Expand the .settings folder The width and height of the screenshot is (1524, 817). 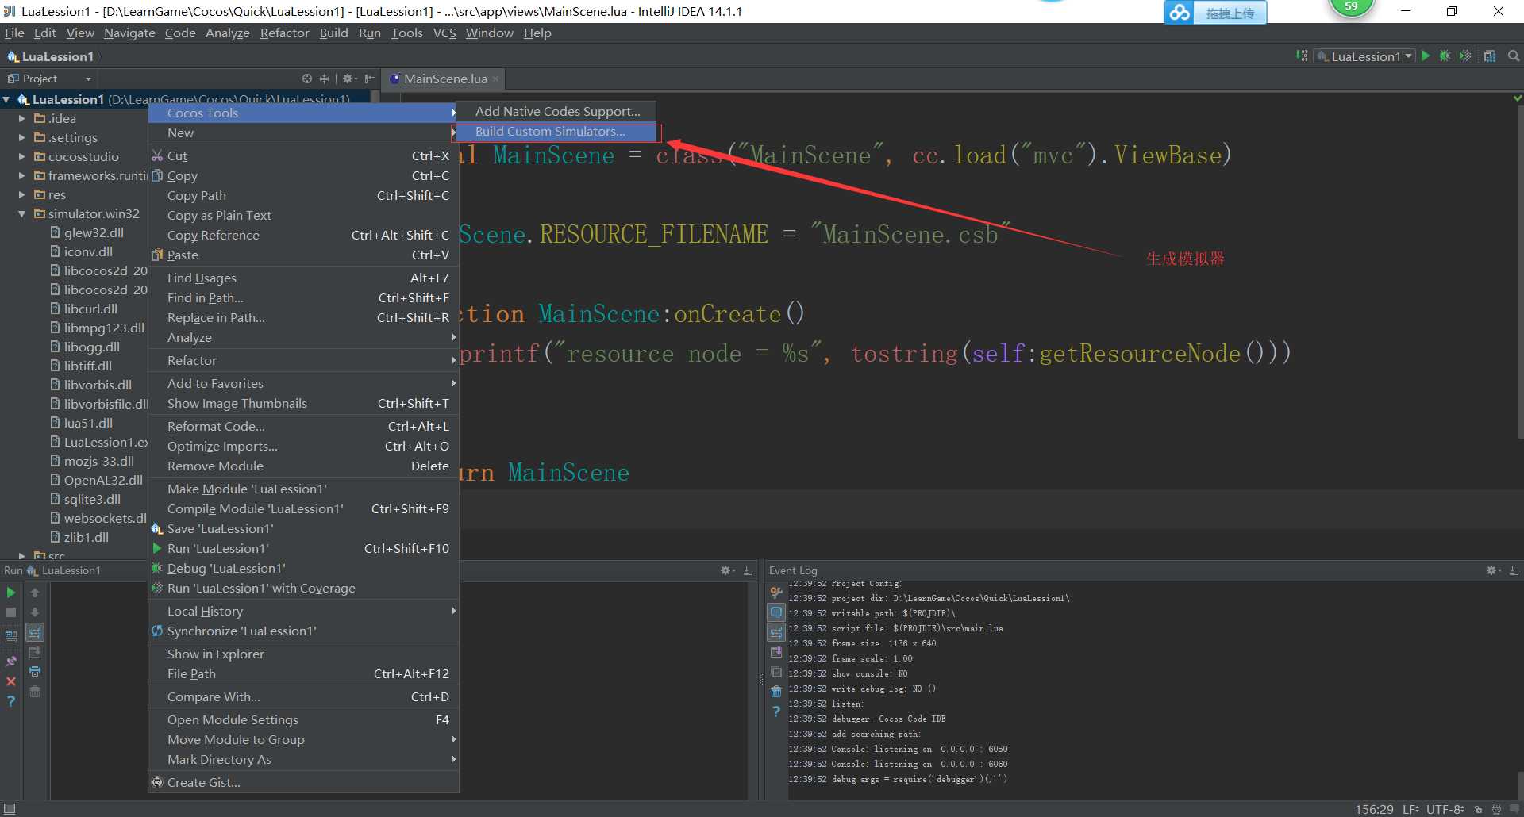pos(22,137)
